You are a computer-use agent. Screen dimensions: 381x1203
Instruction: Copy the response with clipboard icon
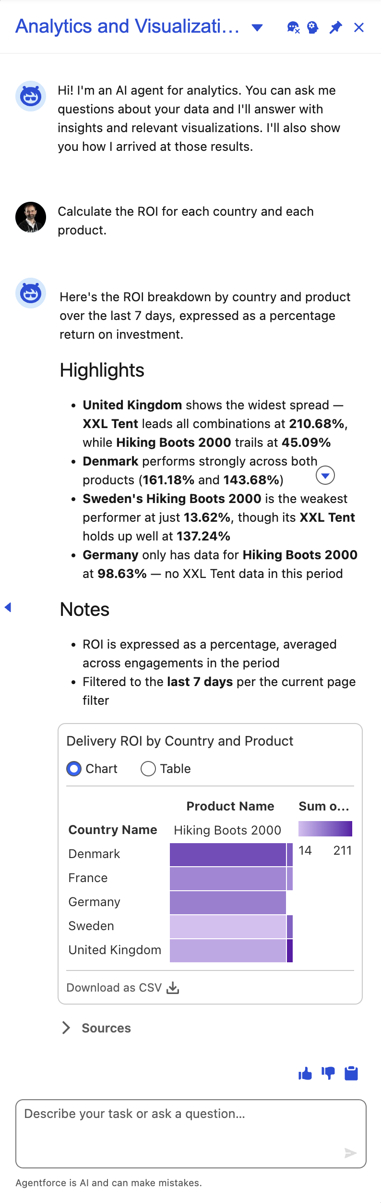(x=351, y=1073)
